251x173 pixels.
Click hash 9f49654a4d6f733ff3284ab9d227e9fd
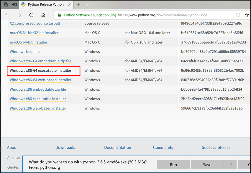tap(211, 23)
